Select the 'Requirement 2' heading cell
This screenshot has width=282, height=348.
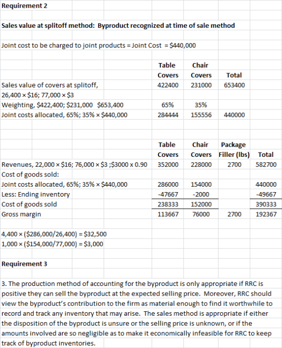point(24,6)
